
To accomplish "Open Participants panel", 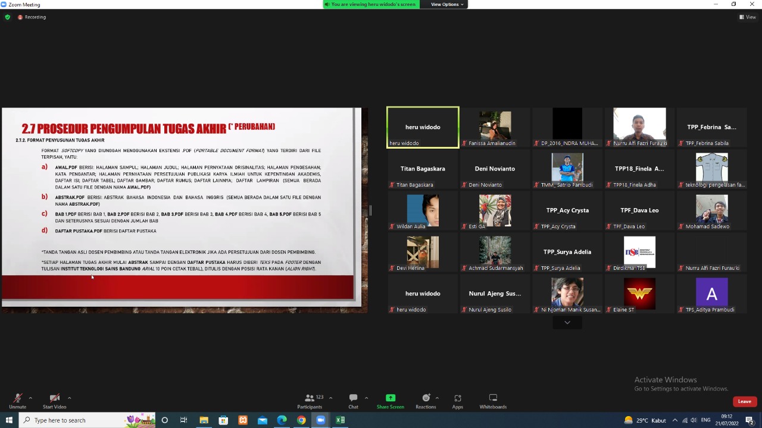I will (x=310, y=401).
